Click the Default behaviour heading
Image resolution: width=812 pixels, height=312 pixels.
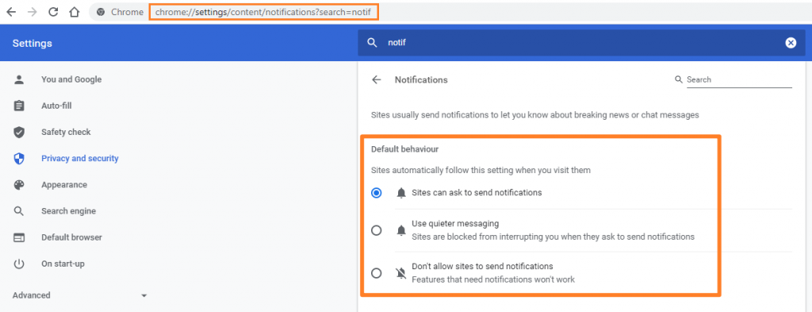[405, 149]
